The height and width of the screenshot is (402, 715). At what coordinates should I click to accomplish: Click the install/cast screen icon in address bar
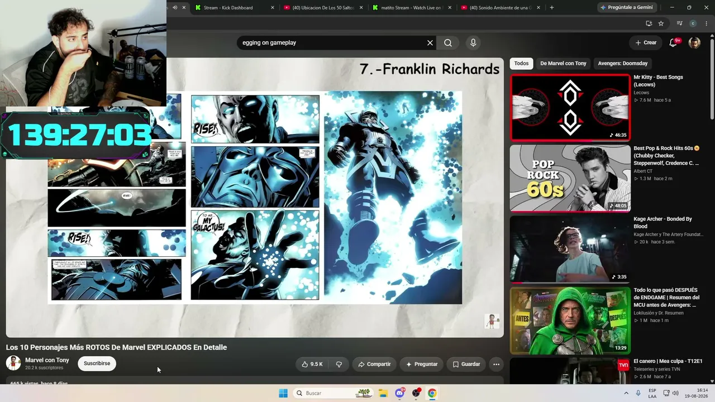click(x=649, y=23)
